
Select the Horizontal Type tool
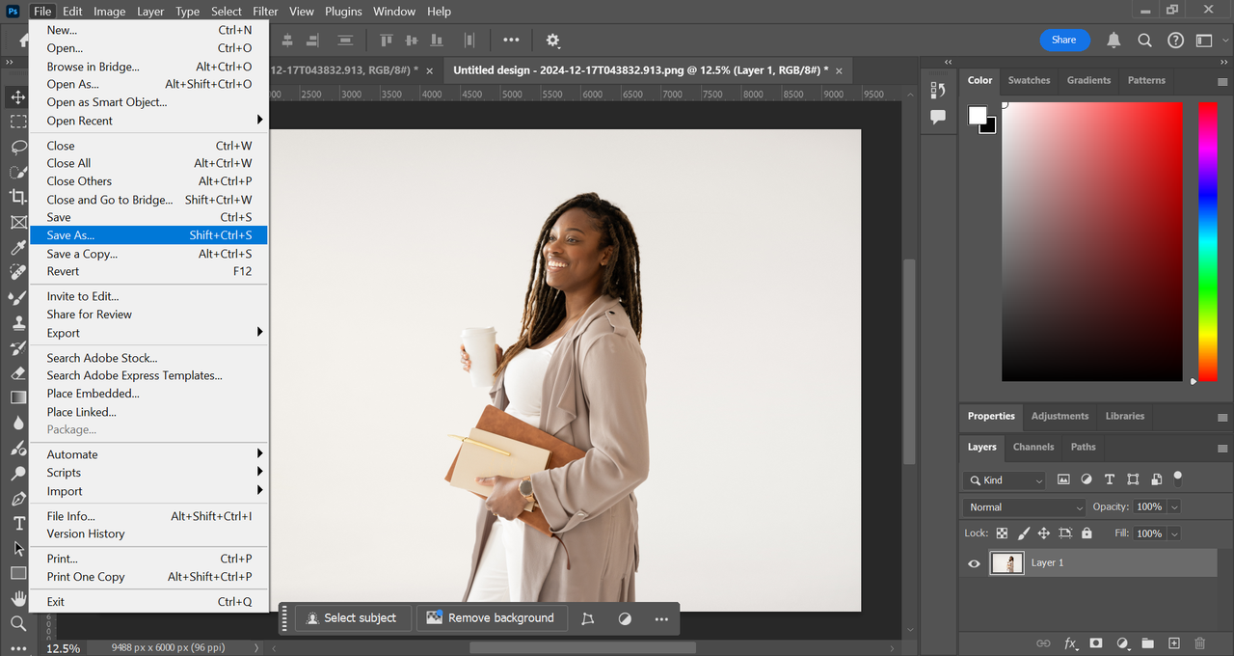click(18, 523)
